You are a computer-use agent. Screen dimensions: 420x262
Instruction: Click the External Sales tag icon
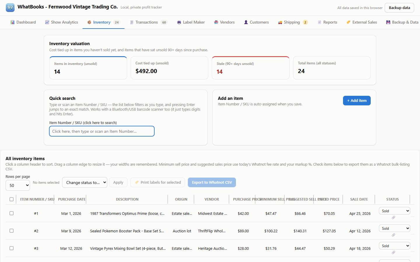[x=349, y=22]
